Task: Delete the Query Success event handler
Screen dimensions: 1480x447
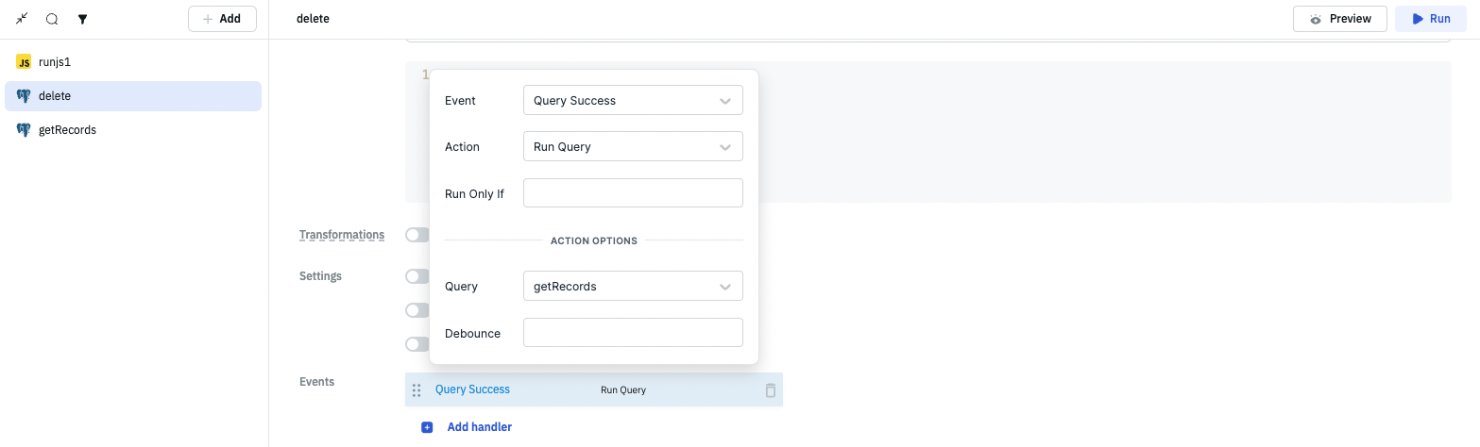Action: [x=770, y=389]
